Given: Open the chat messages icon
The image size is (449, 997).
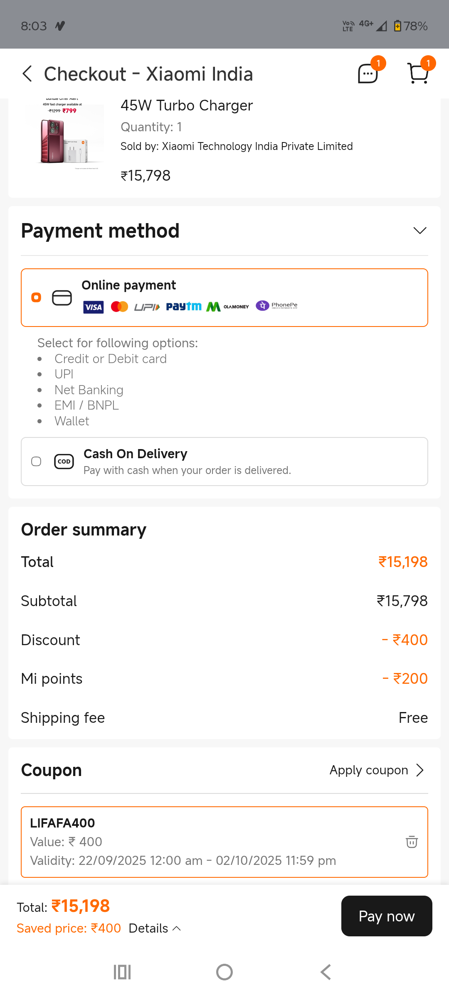Looking at the screenshot, I should pos(368,74).
